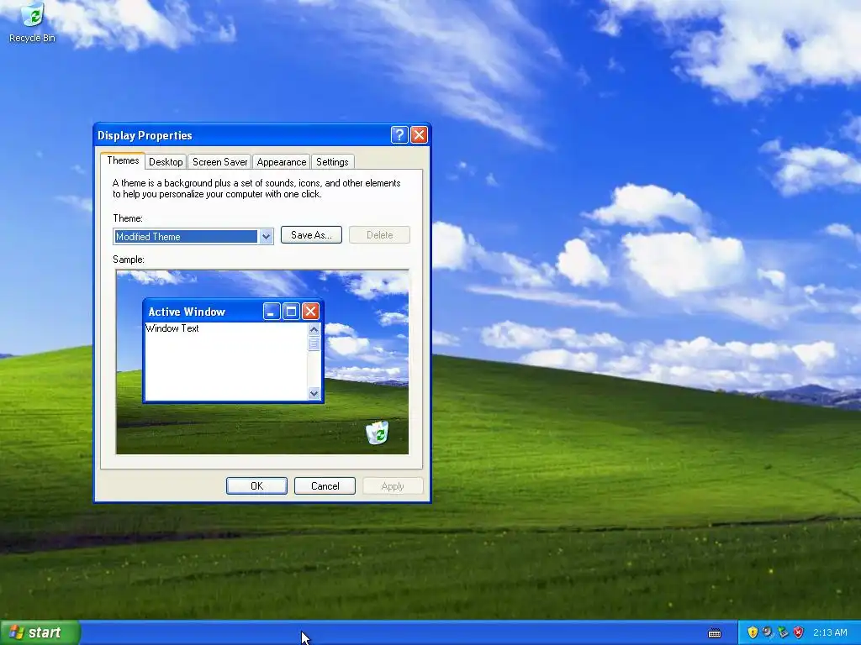Click the green arrow hardware tray icon
The height and width of the screenshot is (645, 861).
(x=783, y=632)
